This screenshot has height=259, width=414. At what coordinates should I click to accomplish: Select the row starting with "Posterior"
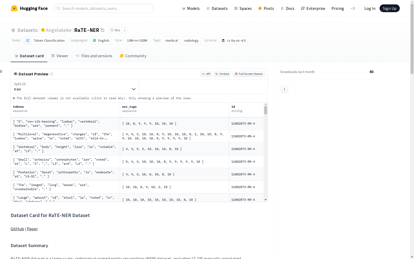click(x=137, y=174)
